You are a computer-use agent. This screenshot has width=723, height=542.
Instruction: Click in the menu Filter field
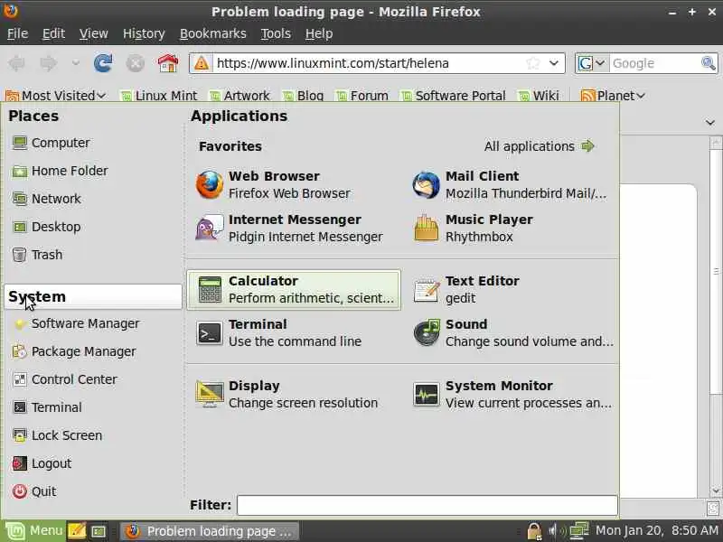pyautogui.click(x=427, y=505)
